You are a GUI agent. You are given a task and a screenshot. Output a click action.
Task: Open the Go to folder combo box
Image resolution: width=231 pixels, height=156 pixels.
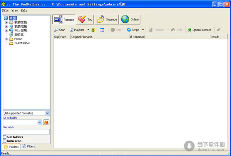(39, 122)
